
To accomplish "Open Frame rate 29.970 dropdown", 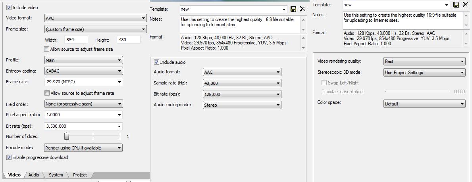I will 83,82.
